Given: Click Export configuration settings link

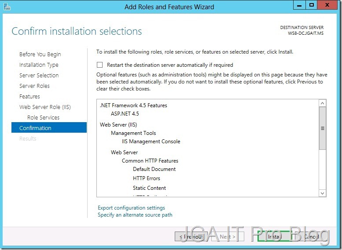Looking at the screenshot, I should (131, 208).
